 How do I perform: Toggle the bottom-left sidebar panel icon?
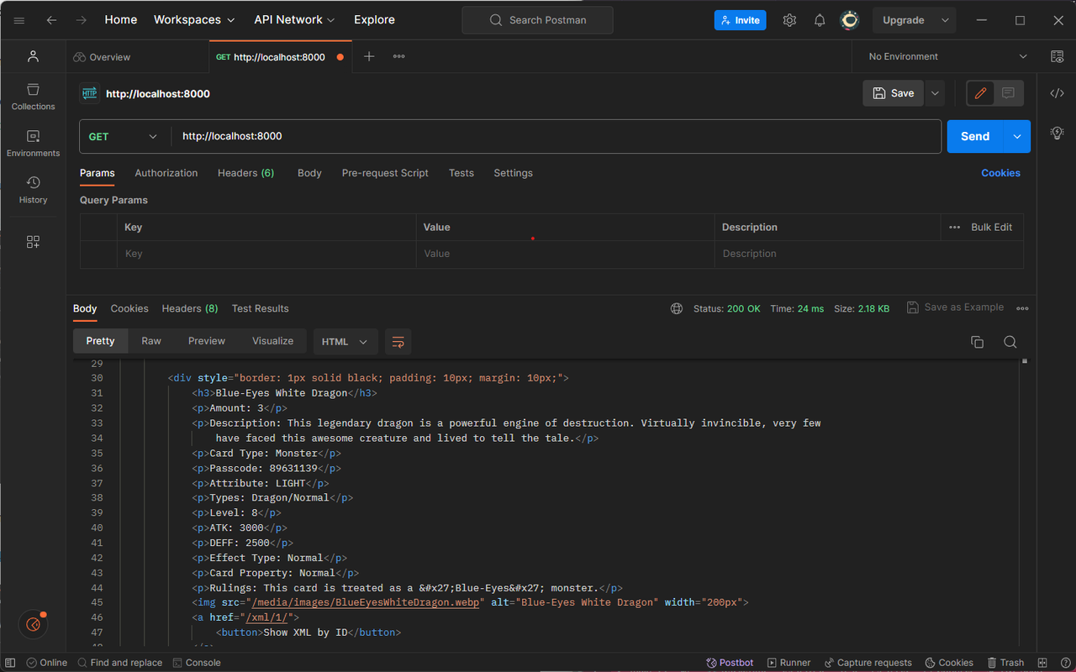10,663
